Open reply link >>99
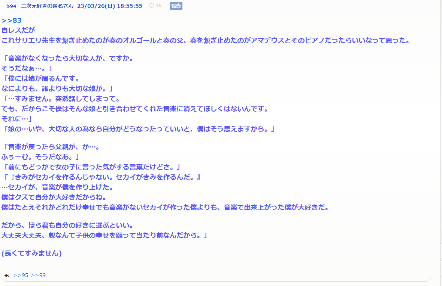 (x=38, y=275)
